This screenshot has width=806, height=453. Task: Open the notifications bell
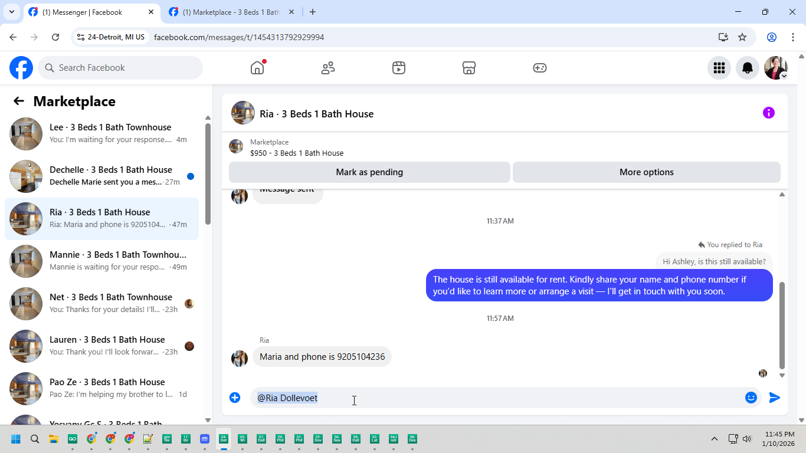(748, 68)
